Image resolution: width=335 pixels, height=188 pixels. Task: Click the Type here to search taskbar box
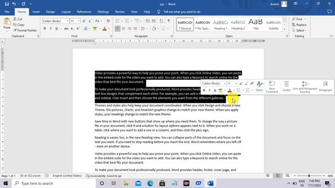tap(53, 183)
